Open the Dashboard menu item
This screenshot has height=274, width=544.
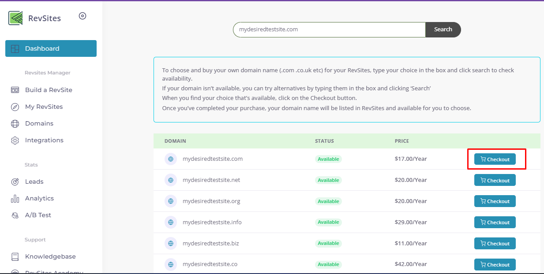click(x=51, y=48)
